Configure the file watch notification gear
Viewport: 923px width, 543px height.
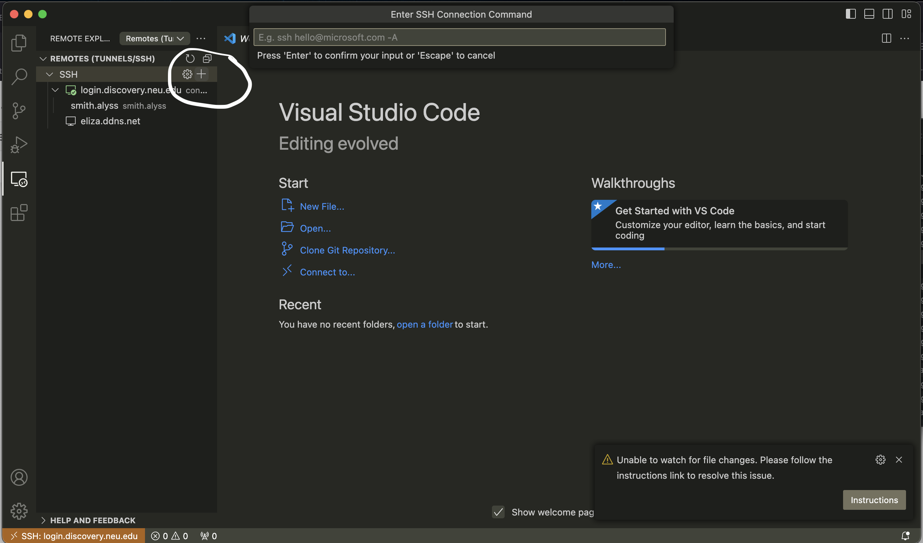point(881,460)
